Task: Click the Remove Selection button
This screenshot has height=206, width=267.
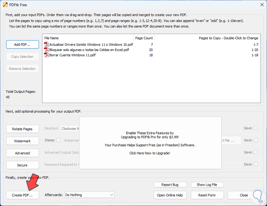Action: tap(23, 69)
